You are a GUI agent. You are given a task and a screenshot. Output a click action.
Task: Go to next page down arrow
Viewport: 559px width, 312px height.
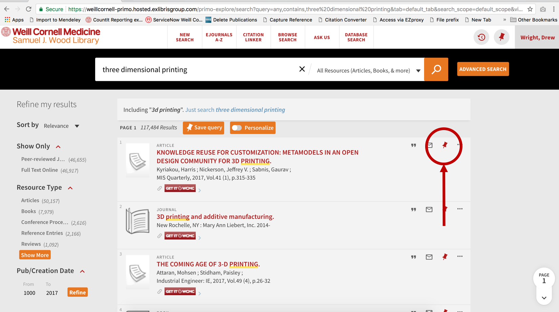(544, 298)
